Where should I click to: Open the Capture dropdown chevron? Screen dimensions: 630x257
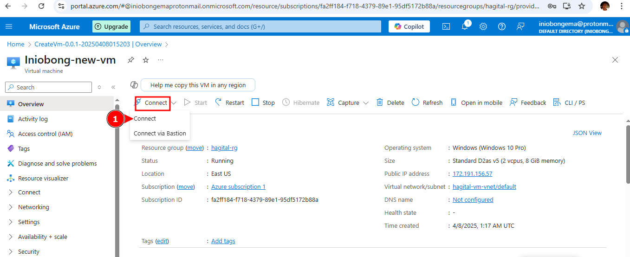click(366, 103)
